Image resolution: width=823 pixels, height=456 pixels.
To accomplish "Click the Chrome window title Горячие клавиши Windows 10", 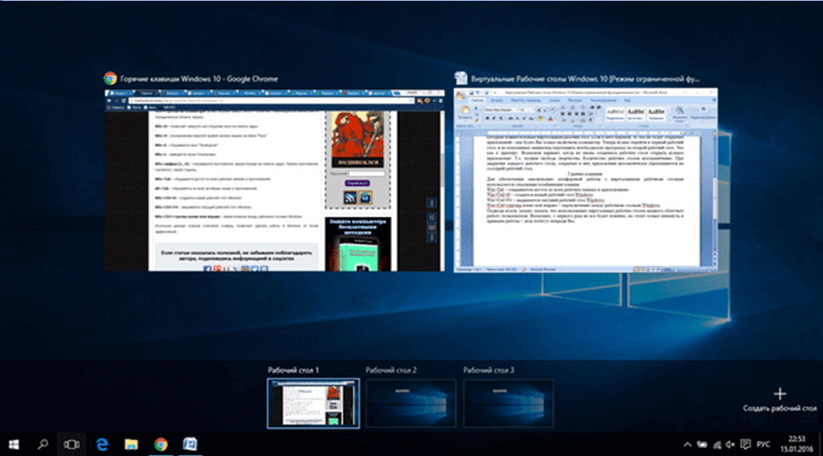I will tap(198, 78).
